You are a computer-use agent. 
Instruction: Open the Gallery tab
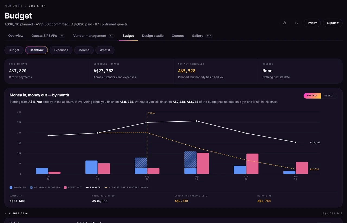point(202,36)
